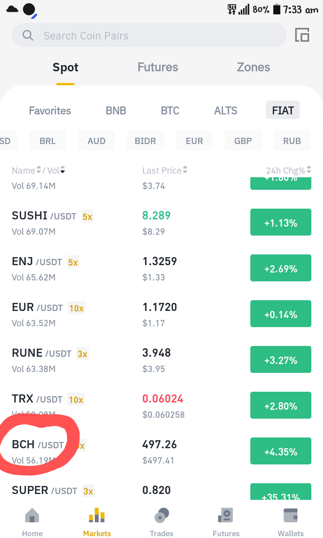Tap the cloud icon in status bar
The image size is (323, 538).
(13, 9)
